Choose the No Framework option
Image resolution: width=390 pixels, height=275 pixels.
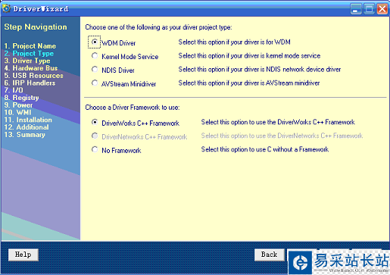tap(95, 149)
